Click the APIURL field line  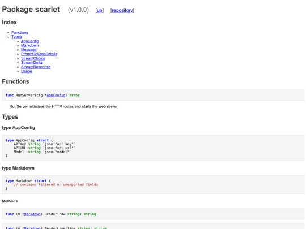coord(45,148)
